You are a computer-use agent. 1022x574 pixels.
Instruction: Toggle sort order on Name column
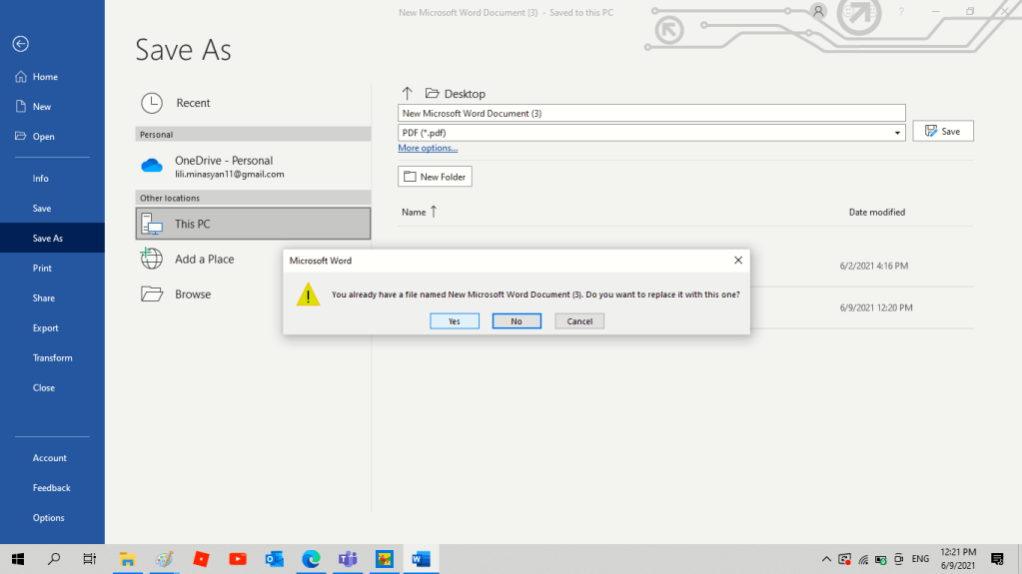click(420, 212)
